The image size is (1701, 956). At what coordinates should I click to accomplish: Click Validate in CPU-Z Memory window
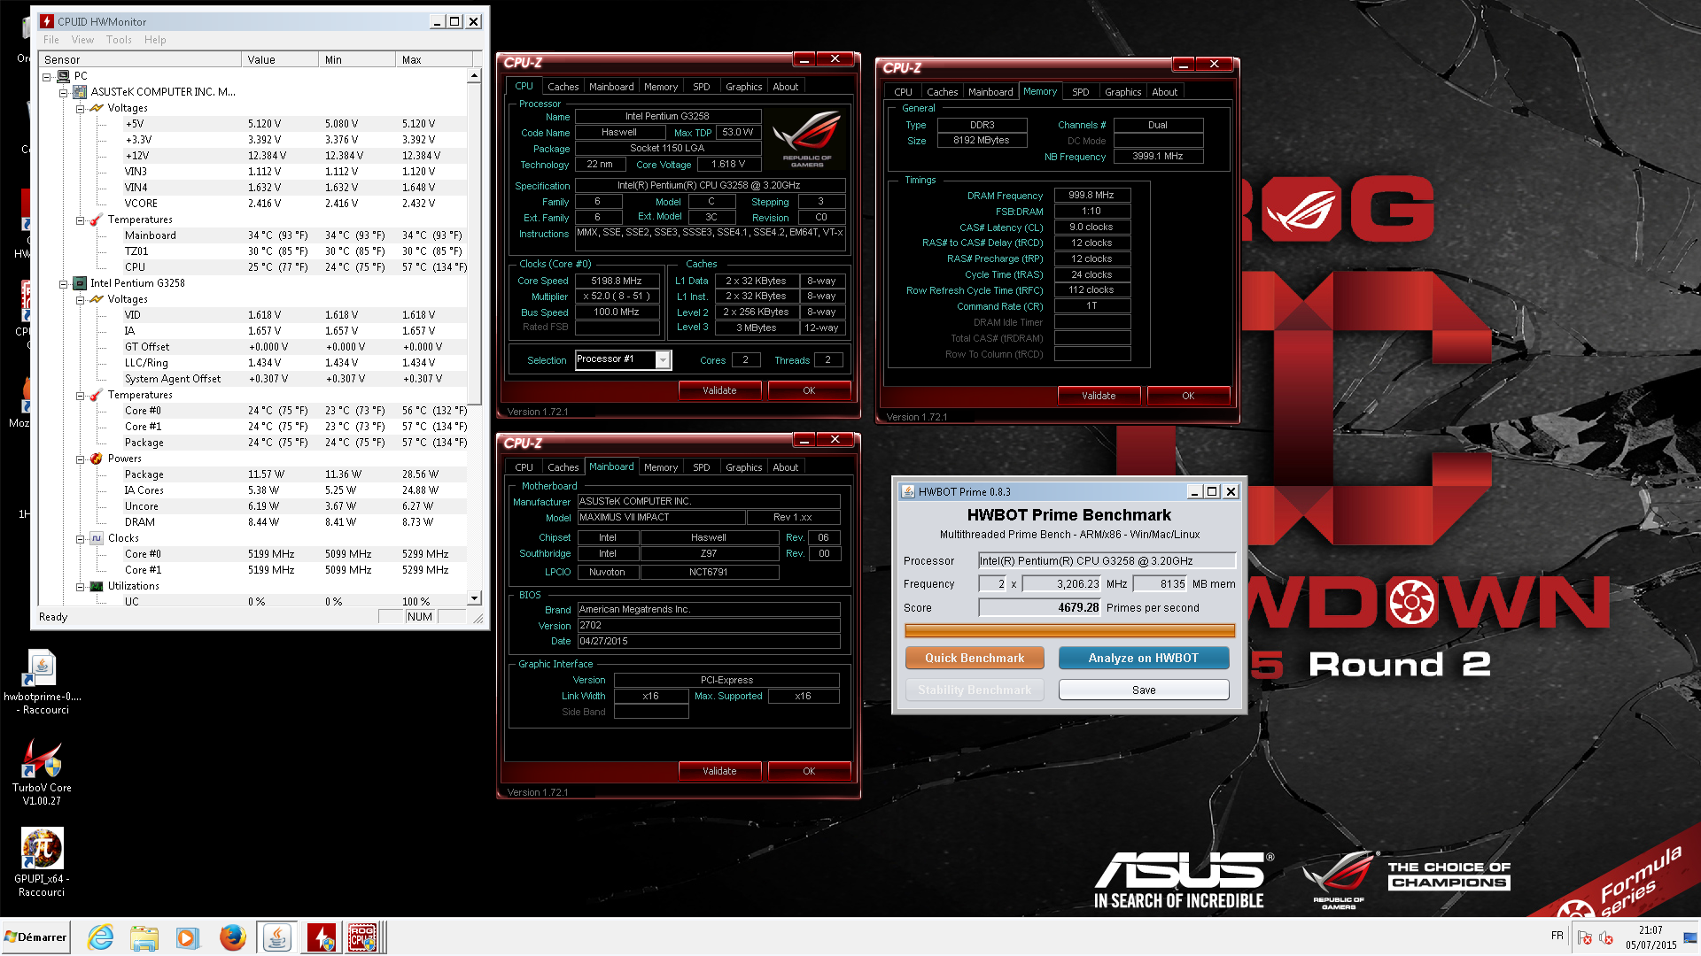[1099, 396]
